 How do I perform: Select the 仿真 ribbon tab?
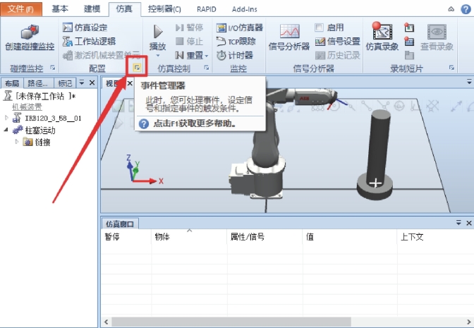(124, 8)
